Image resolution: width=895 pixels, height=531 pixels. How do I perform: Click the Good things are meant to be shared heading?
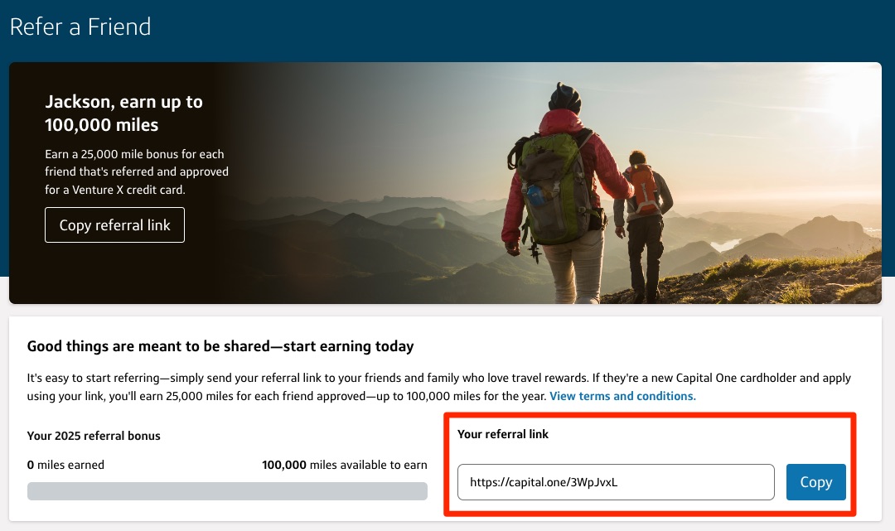[222, 346]
